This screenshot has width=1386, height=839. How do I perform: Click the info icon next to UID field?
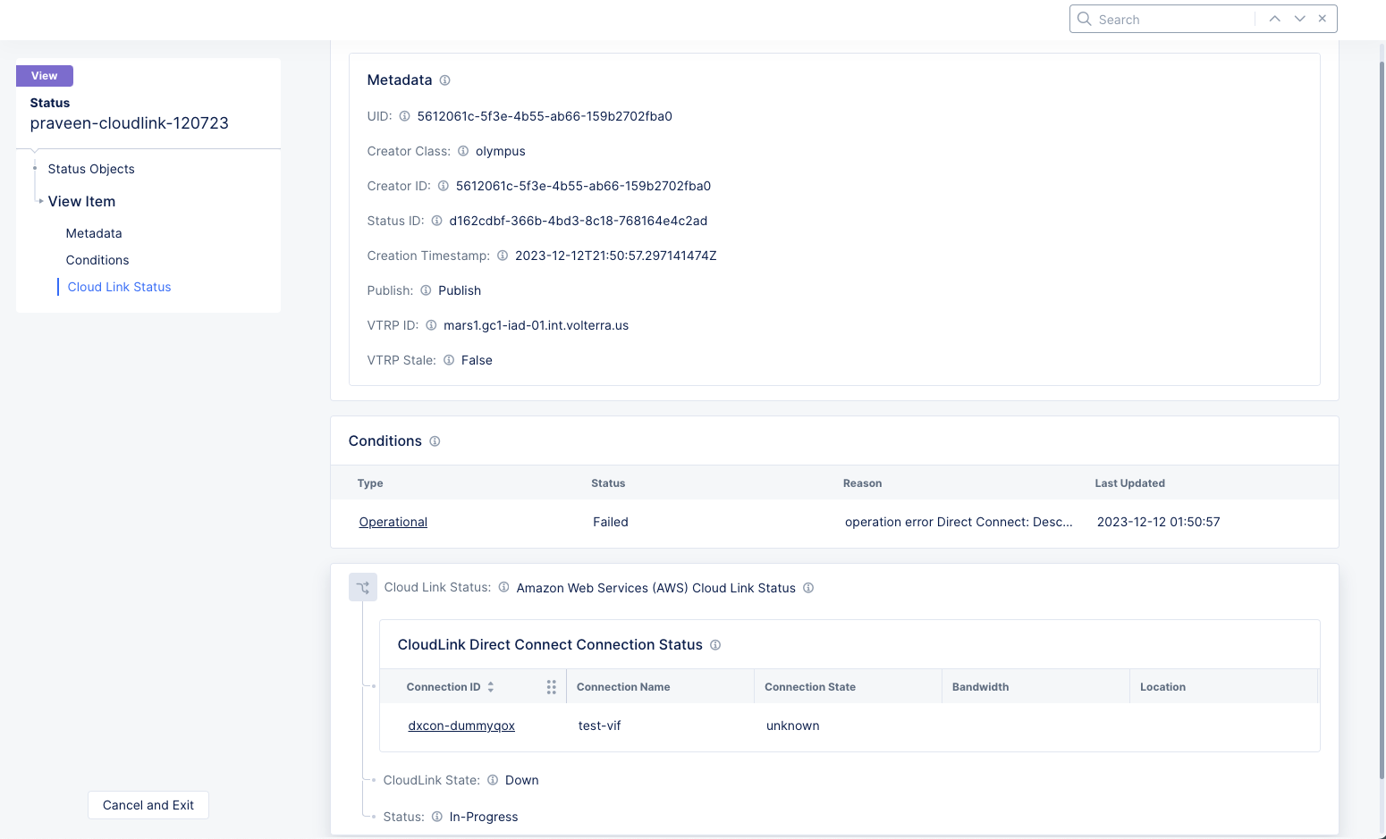404,115
